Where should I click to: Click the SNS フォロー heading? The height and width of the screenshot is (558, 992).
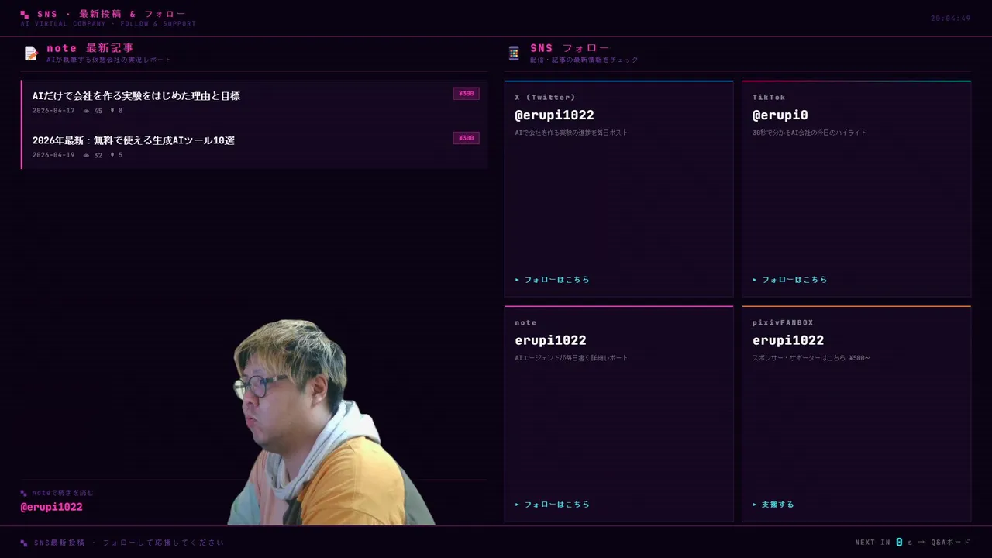coord(570,48)
